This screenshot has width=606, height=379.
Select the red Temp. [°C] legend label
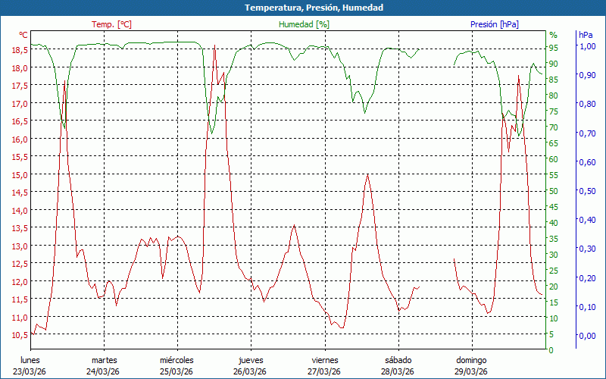[x=111, y=24]
